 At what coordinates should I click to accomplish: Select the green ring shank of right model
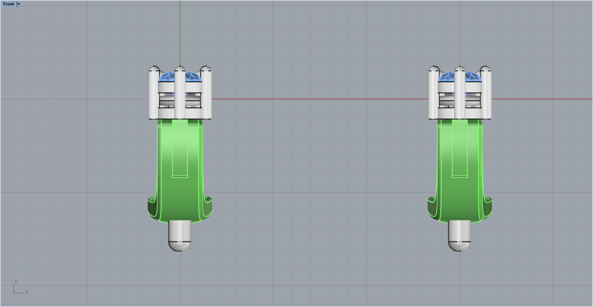(x=460, y=172)
